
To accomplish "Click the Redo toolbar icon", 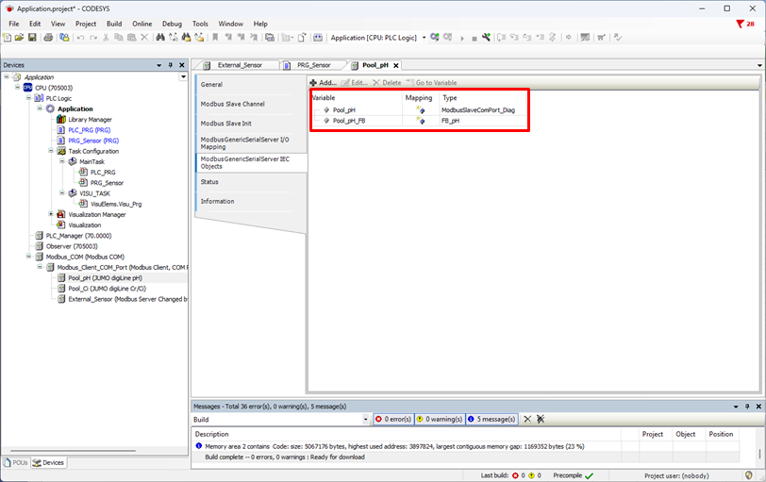I will (93, 38).
